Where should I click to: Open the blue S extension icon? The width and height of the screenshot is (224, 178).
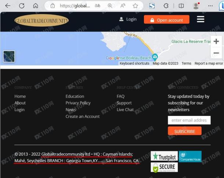tap(152, 6)
